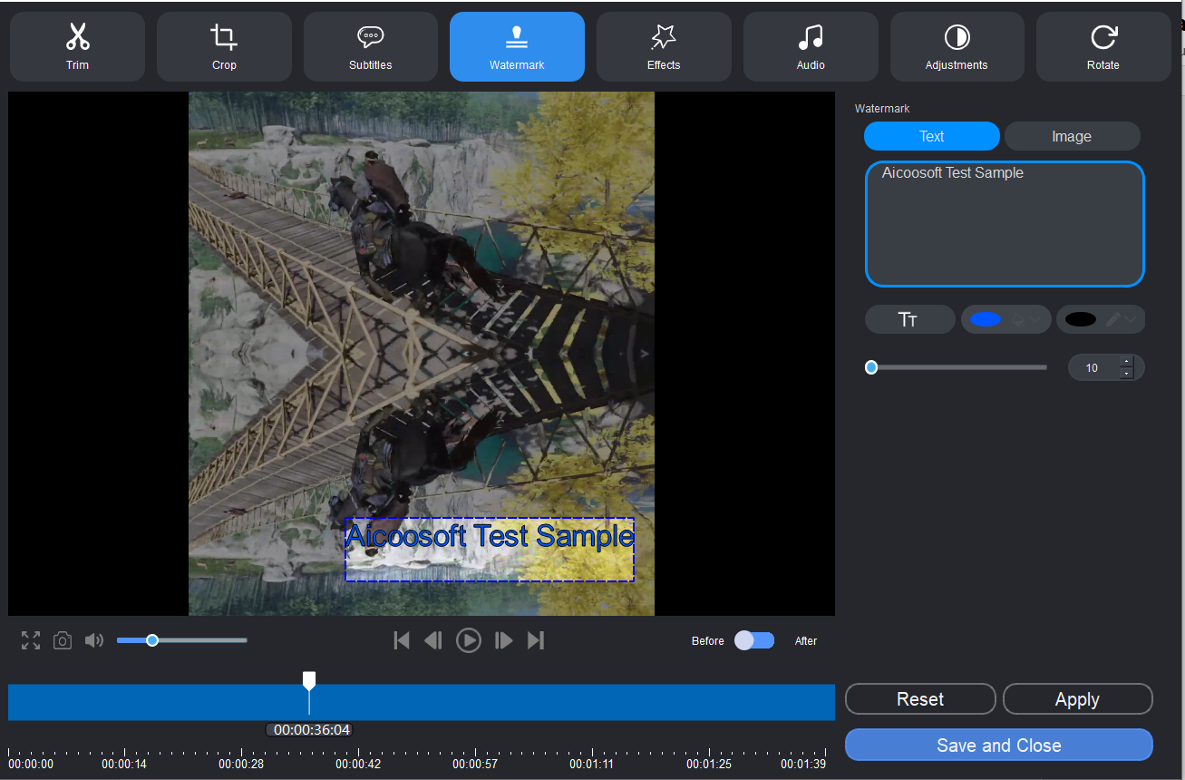Screen dimensions: 1185x780
Task: Click the blue fill color swatch
Action: click(986, 319)
